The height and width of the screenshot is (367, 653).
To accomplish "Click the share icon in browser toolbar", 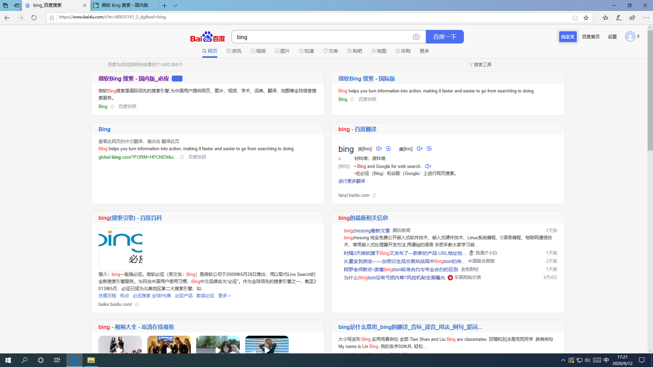I will point(632,18).
